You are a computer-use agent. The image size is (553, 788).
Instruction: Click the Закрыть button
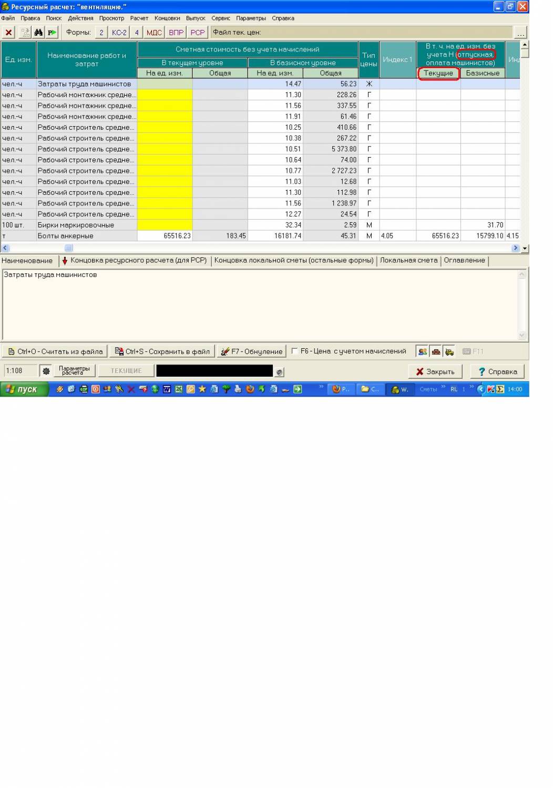pyautogui.click(x=435, y=371)
